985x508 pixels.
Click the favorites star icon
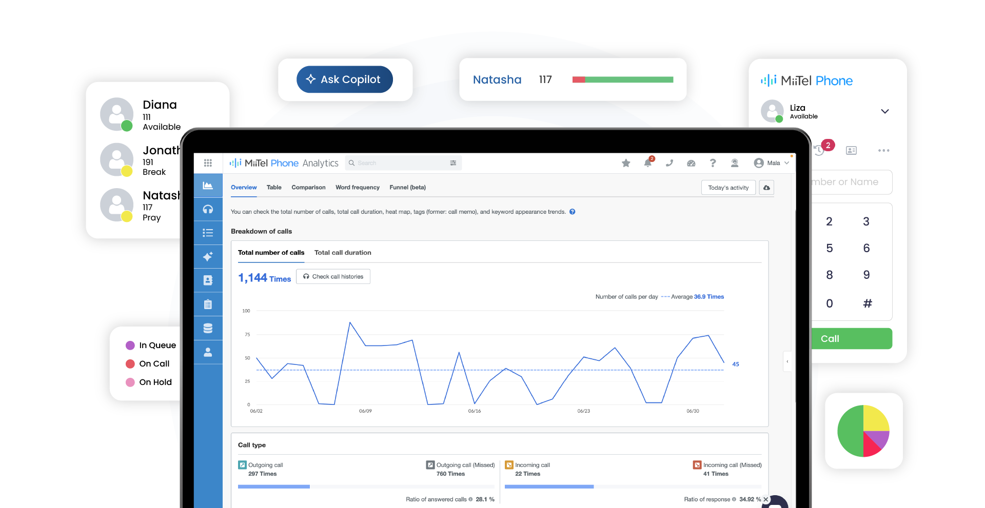click(626, 163)
